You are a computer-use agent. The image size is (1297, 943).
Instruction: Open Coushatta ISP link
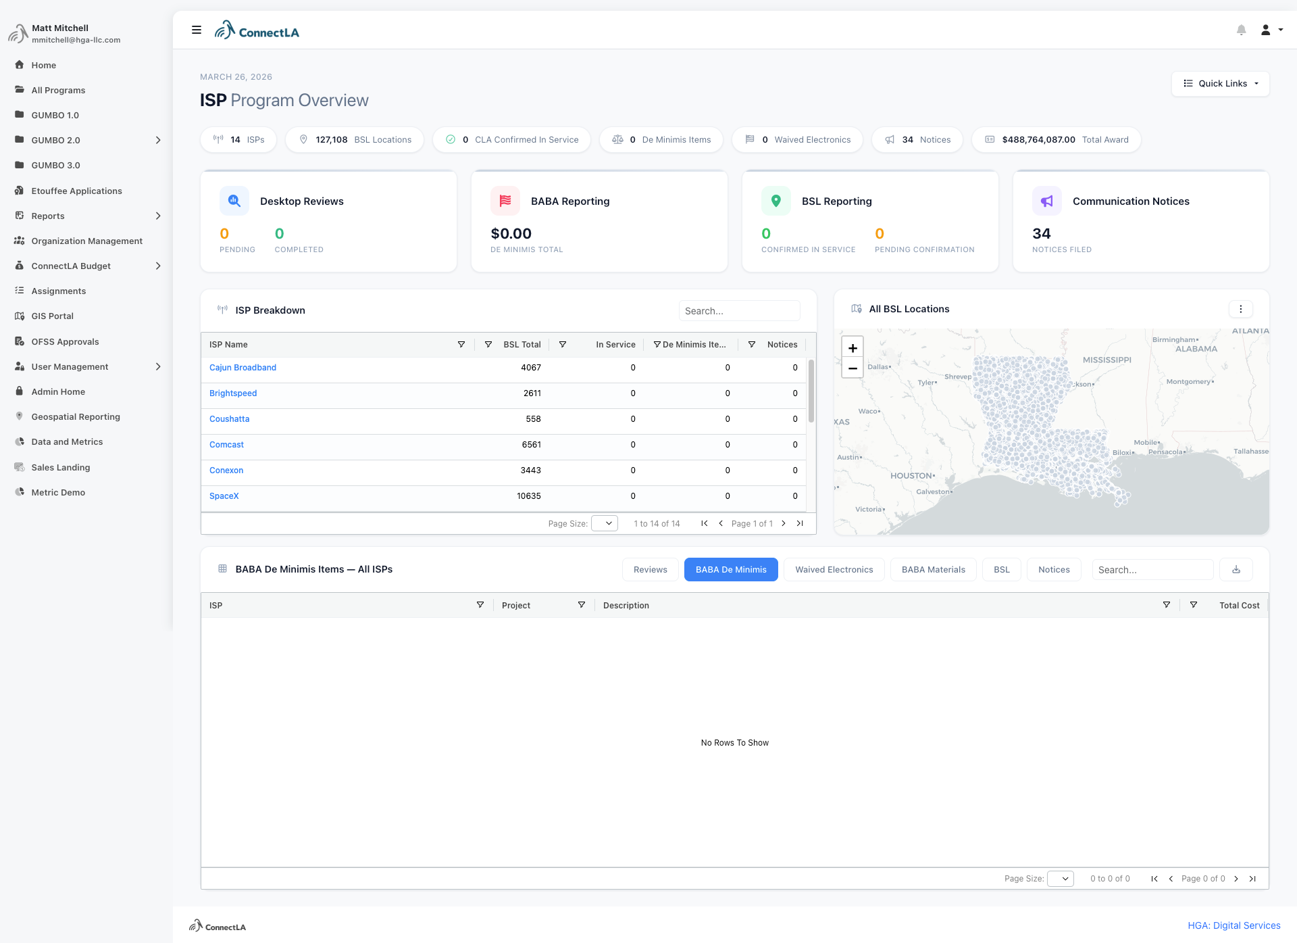tap(229, 419)
